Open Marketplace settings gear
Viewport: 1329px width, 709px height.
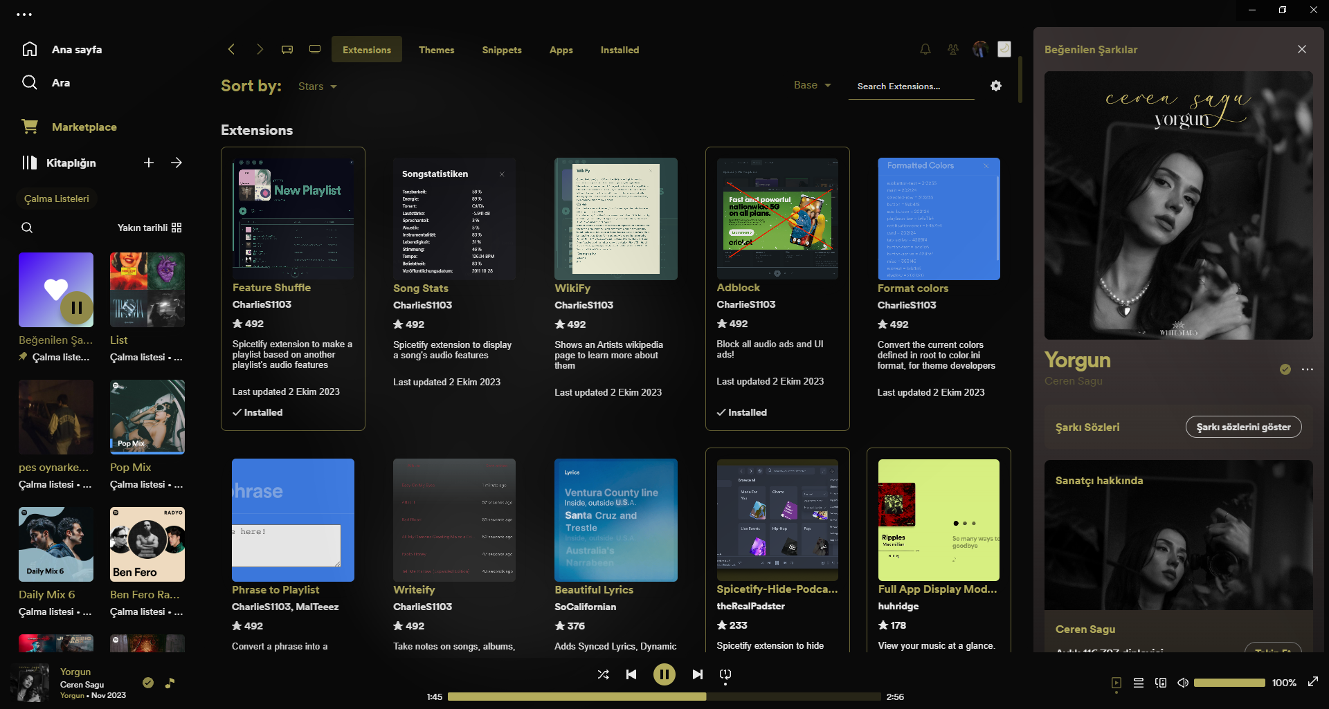[x=996, y=86]
